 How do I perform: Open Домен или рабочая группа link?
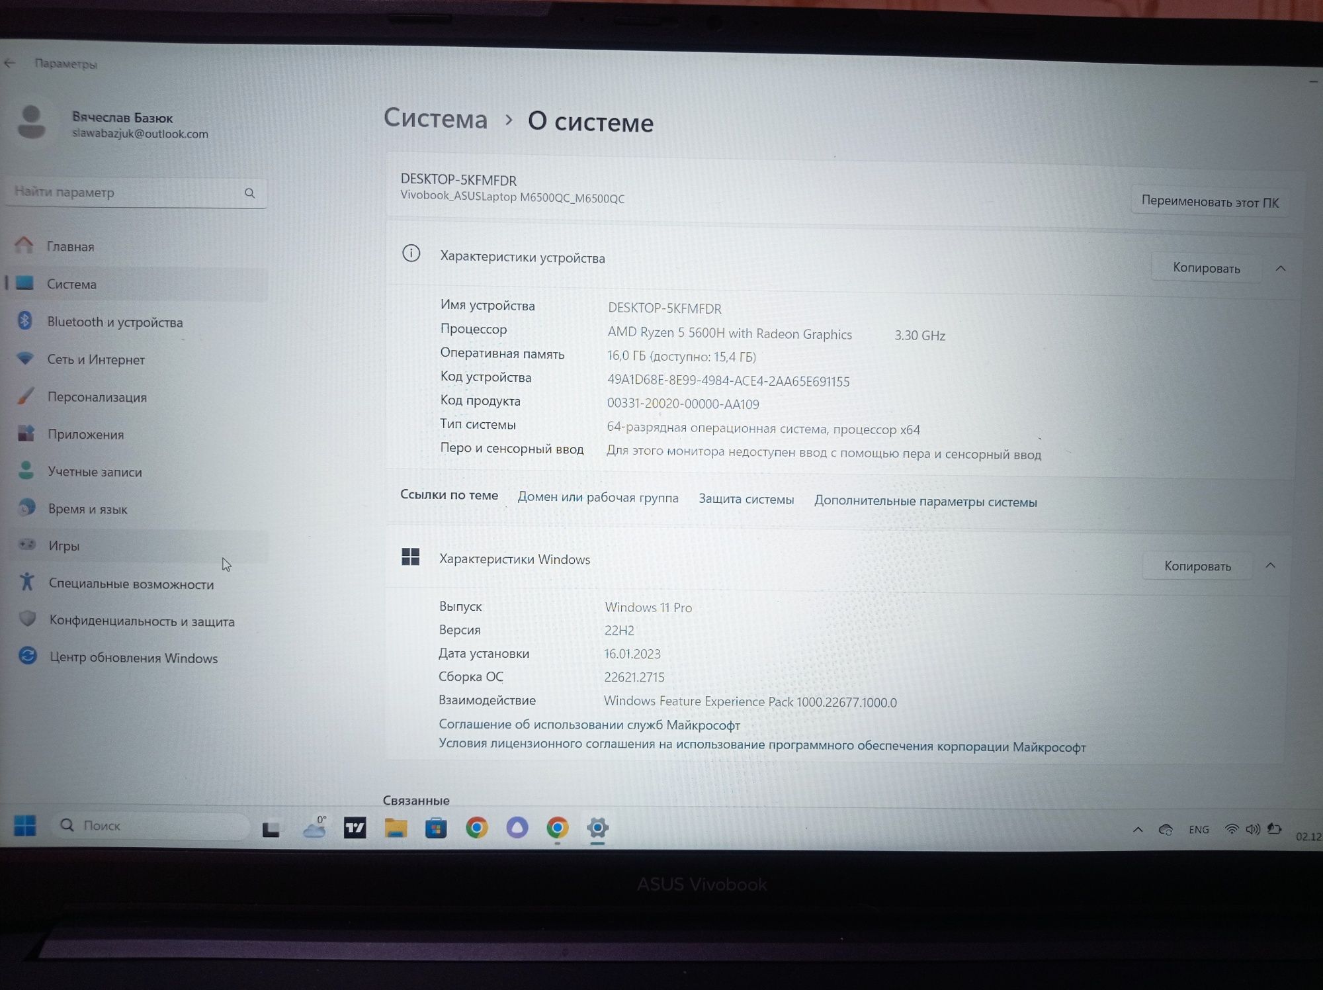[x=598, y=498]
